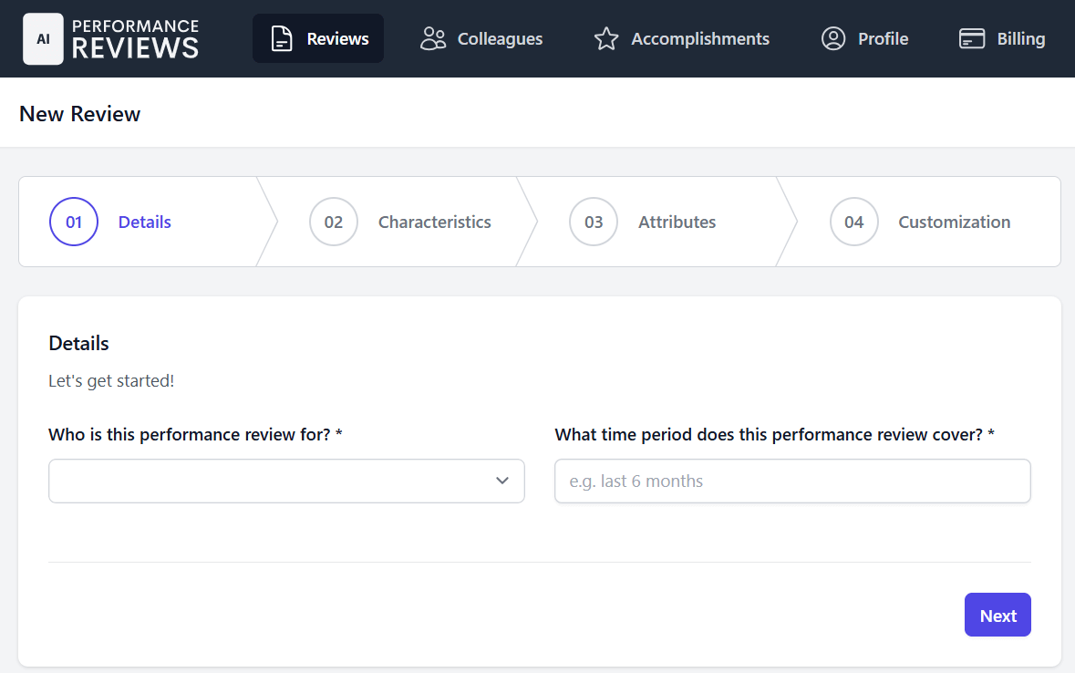1075x673 pixels.
Task: Click the Billing credit card icon
Action: 971,38
